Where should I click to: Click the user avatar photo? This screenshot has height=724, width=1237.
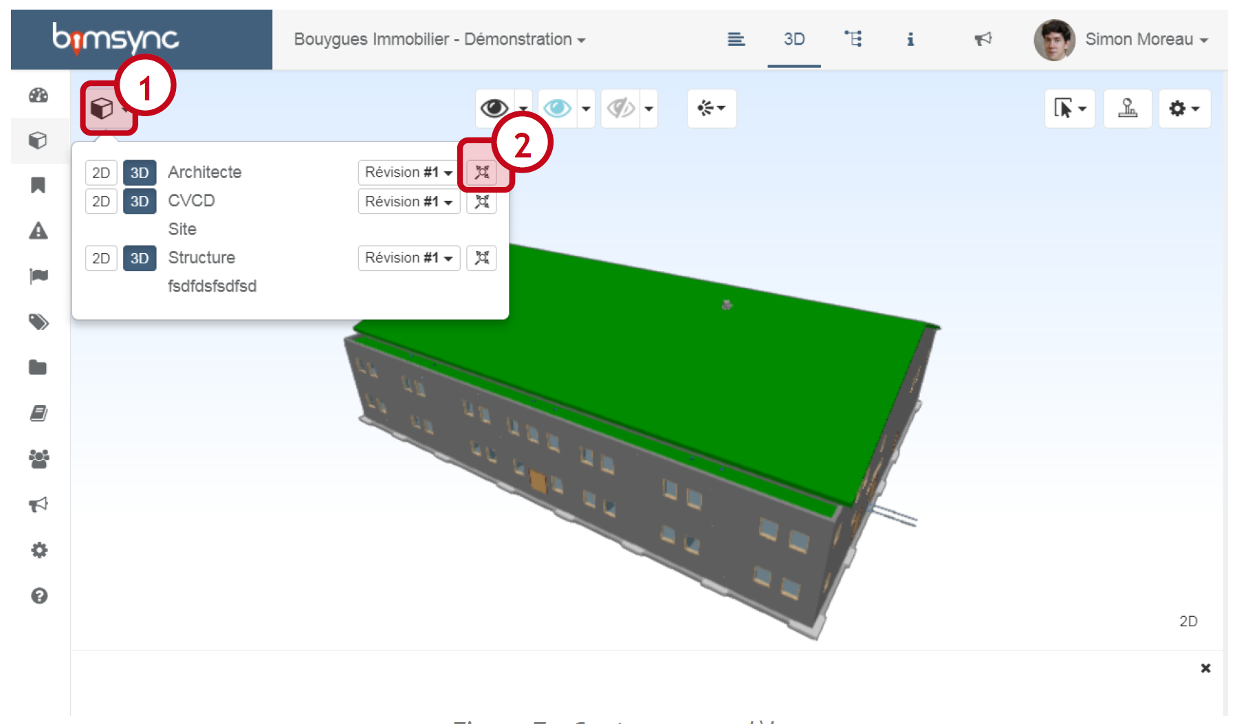coord(1054,40)
